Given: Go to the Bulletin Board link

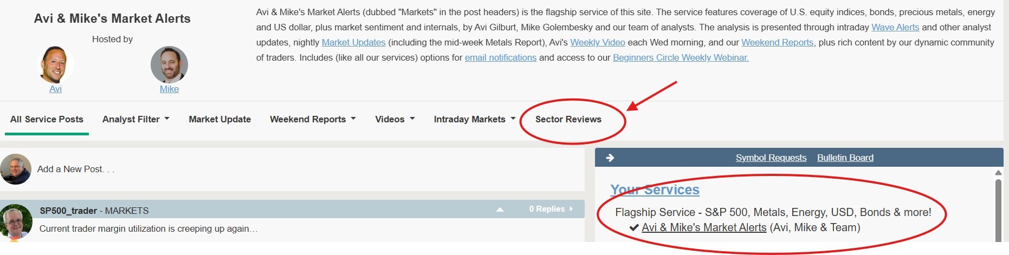Looking at the screenshot, I should (x=845, y=158).
